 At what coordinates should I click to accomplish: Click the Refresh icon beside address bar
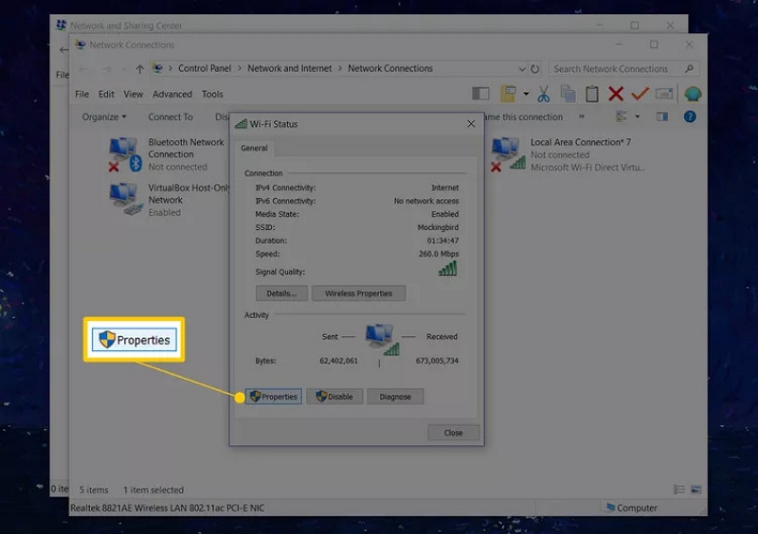point(536,69)
